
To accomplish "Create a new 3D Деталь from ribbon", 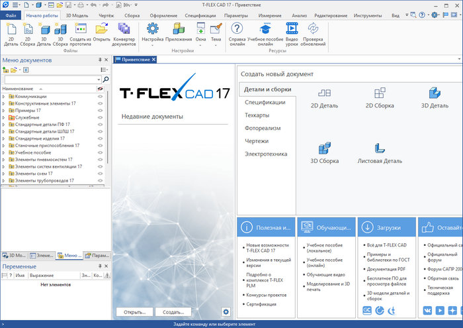I will (44, 34).
